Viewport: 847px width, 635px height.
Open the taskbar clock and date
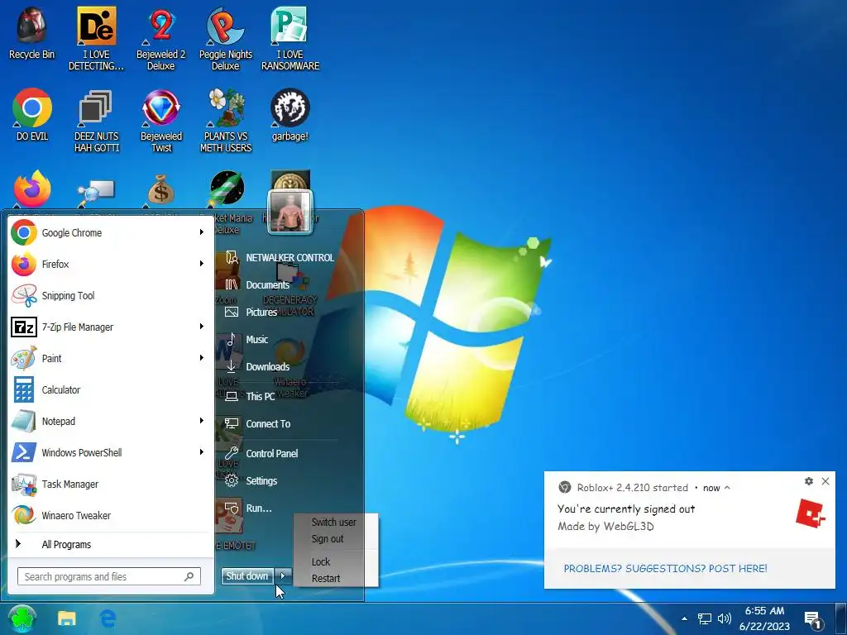tap(764, 618)
